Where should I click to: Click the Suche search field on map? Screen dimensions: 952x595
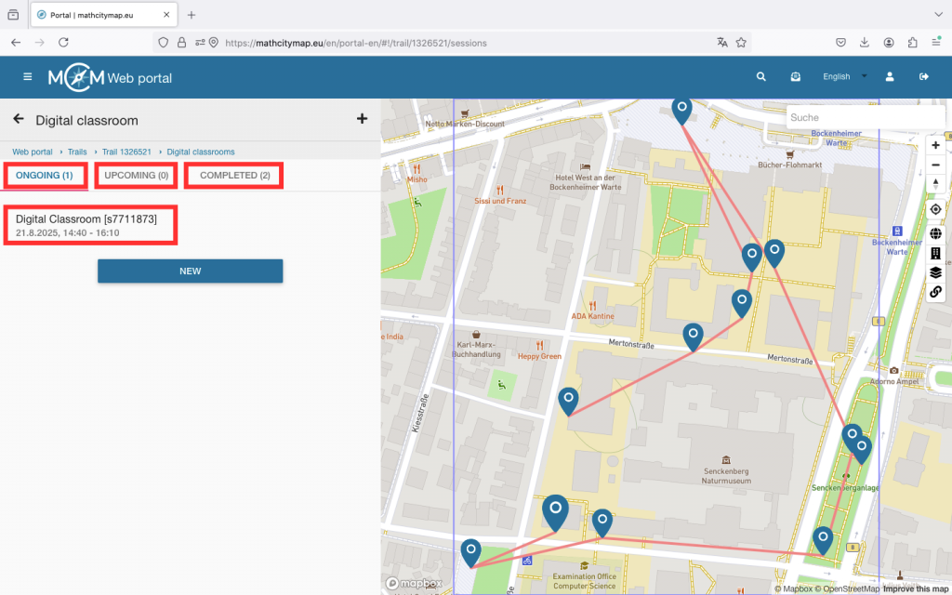click(x=851, y=118)
